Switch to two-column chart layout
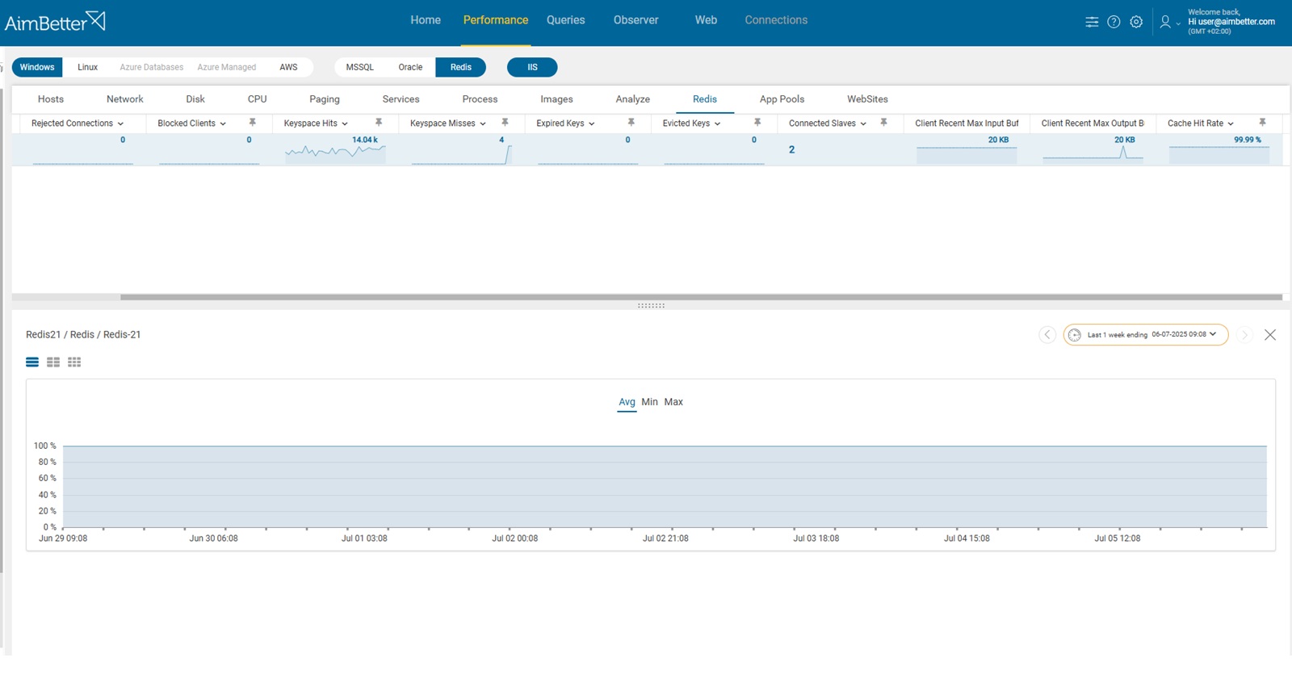This screenshot has height=687, width=1292. pos(53,362)
